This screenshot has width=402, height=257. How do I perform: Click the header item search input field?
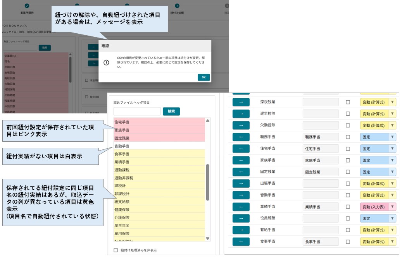tap(137, 111)
